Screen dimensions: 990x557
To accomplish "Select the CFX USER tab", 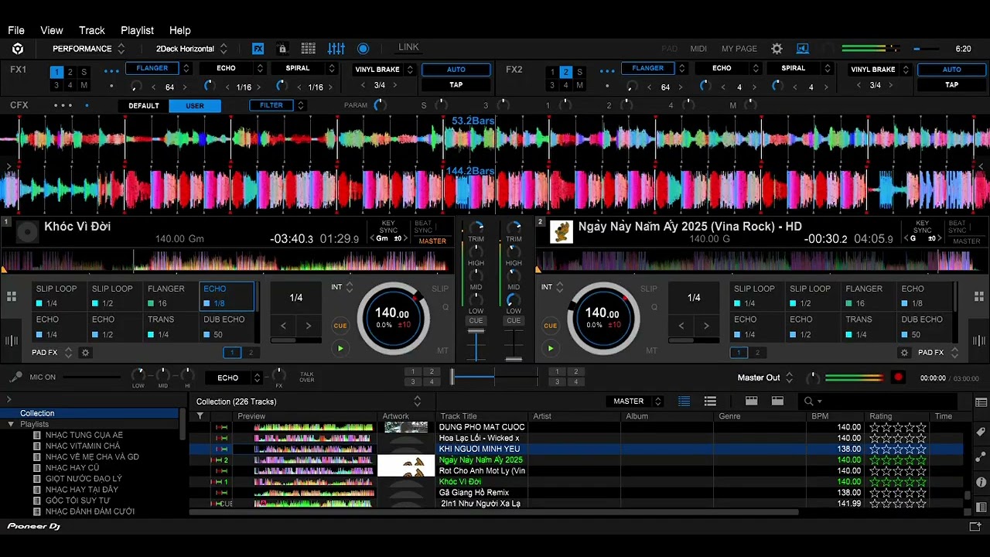I will click(195, 106).
